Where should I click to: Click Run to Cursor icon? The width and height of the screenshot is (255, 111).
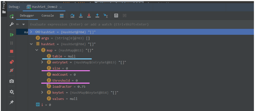tap(106, 16)
